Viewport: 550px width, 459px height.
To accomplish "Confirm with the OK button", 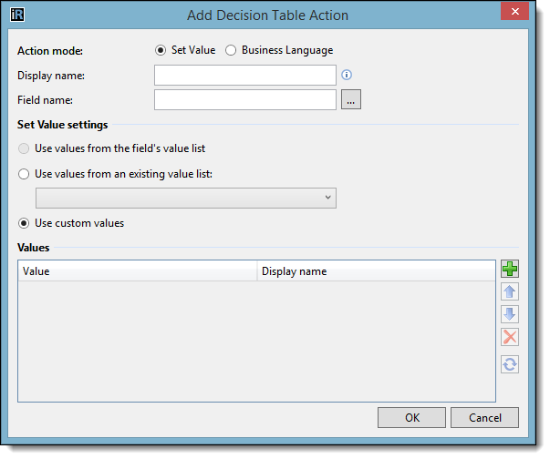I will tap(411, 417).
